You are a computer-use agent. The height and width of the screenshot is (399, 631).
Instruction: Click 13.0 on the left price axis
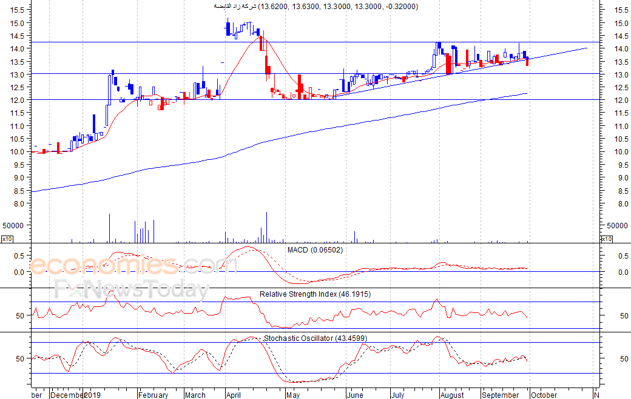(18, 74)
